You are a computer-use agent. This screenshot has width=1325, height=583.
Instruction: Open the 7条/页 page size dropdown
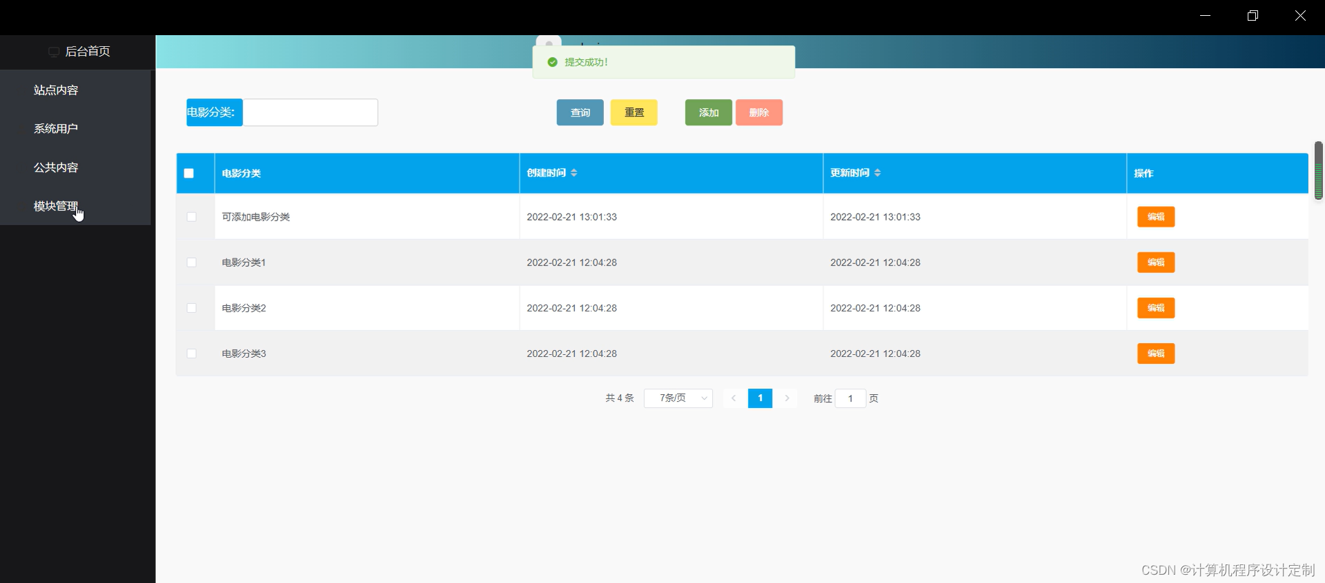[678, 398]
